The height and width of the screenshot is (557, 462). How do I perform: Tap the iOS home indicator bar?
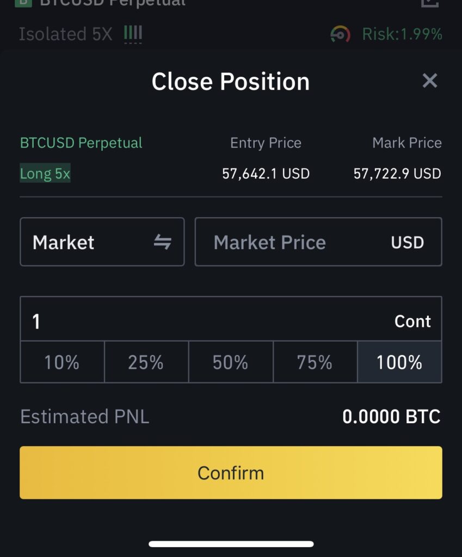pos(231,544)
